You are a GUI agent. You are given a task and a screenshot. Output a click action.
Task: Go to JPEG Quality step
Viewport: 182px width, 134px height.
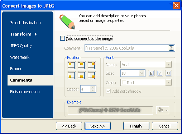[x=21, y=46]
